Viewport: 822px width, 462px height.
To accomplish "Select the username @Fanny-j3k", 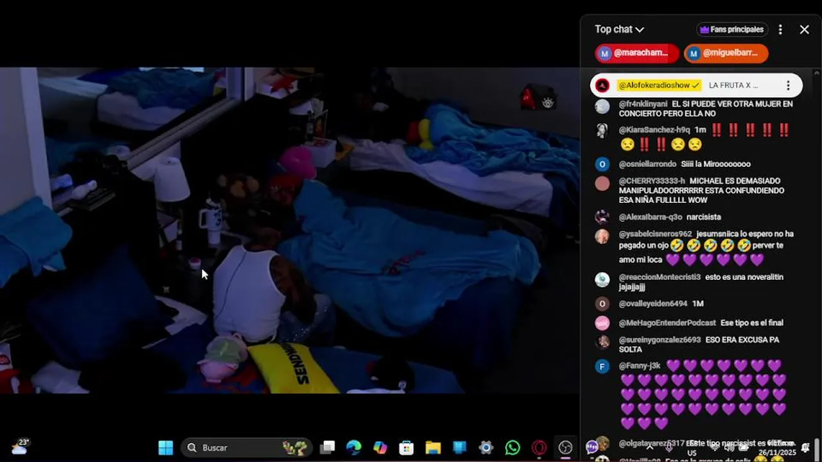I will (x=639, y=366).
